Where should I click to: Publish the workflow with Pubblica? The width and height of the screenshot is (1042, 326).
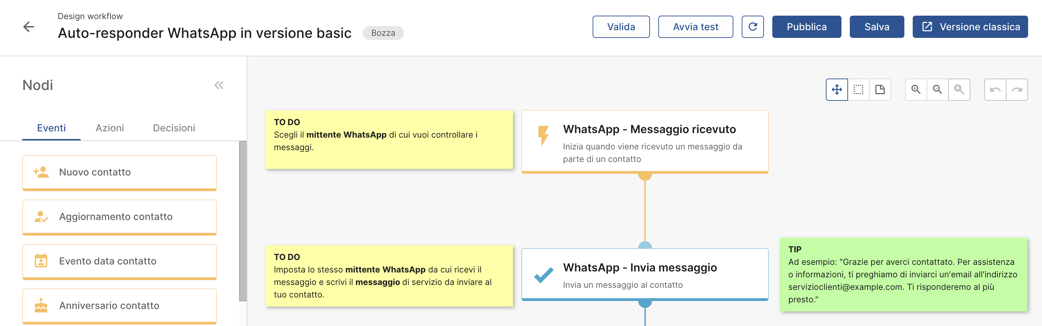pos(807,27)
